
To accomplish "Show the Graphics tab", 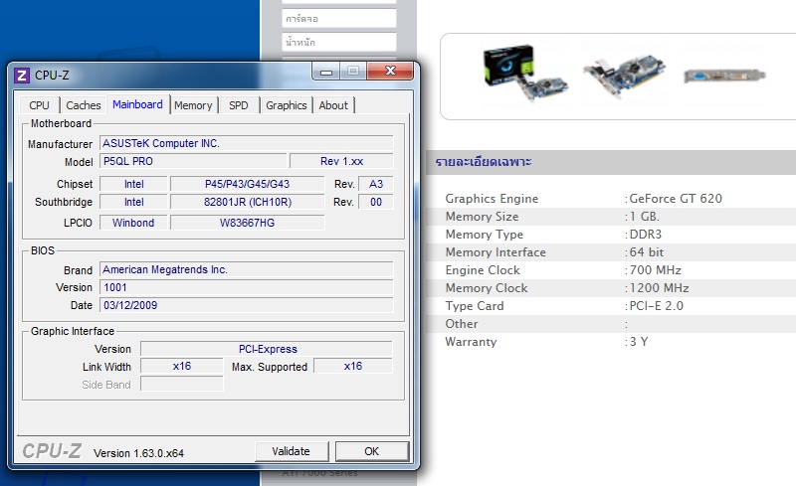I will [x=287, y=105].
